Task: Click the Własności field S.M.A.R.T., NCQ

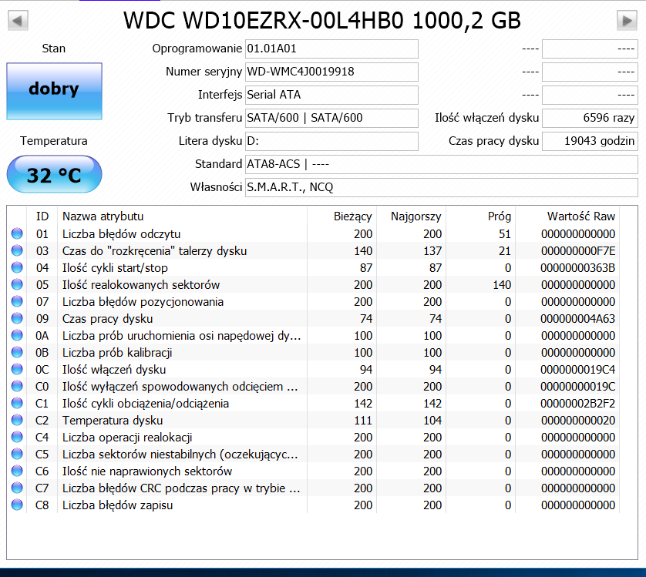Action: coord(442,187)
